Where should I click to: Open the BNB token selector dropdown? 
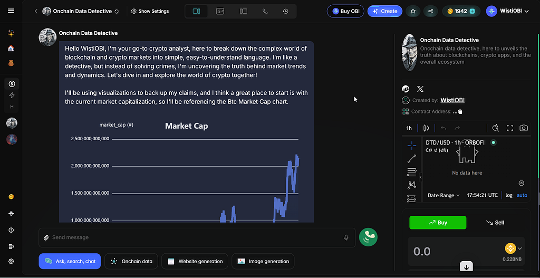point(513,248)
